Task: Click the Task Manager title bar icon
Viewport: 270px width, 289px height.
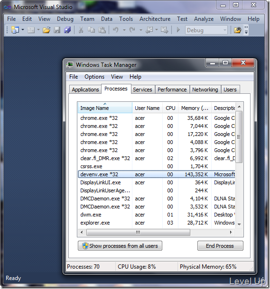Action: pos(70,65)
